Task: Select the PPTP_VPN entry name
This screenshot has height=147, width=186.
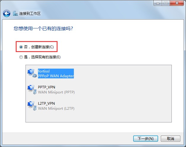Action: 47,87
